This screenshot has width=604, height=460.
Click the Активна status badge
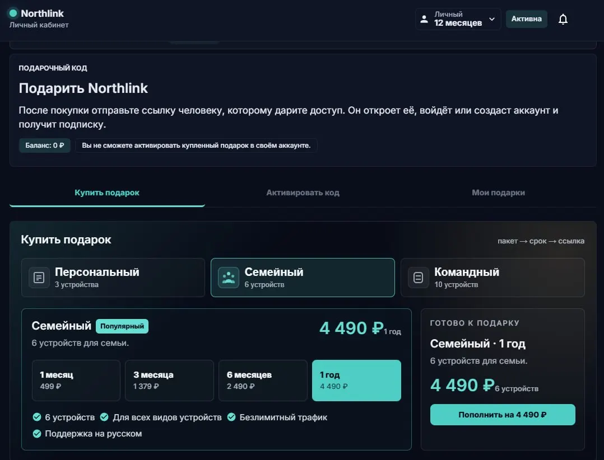526,19
